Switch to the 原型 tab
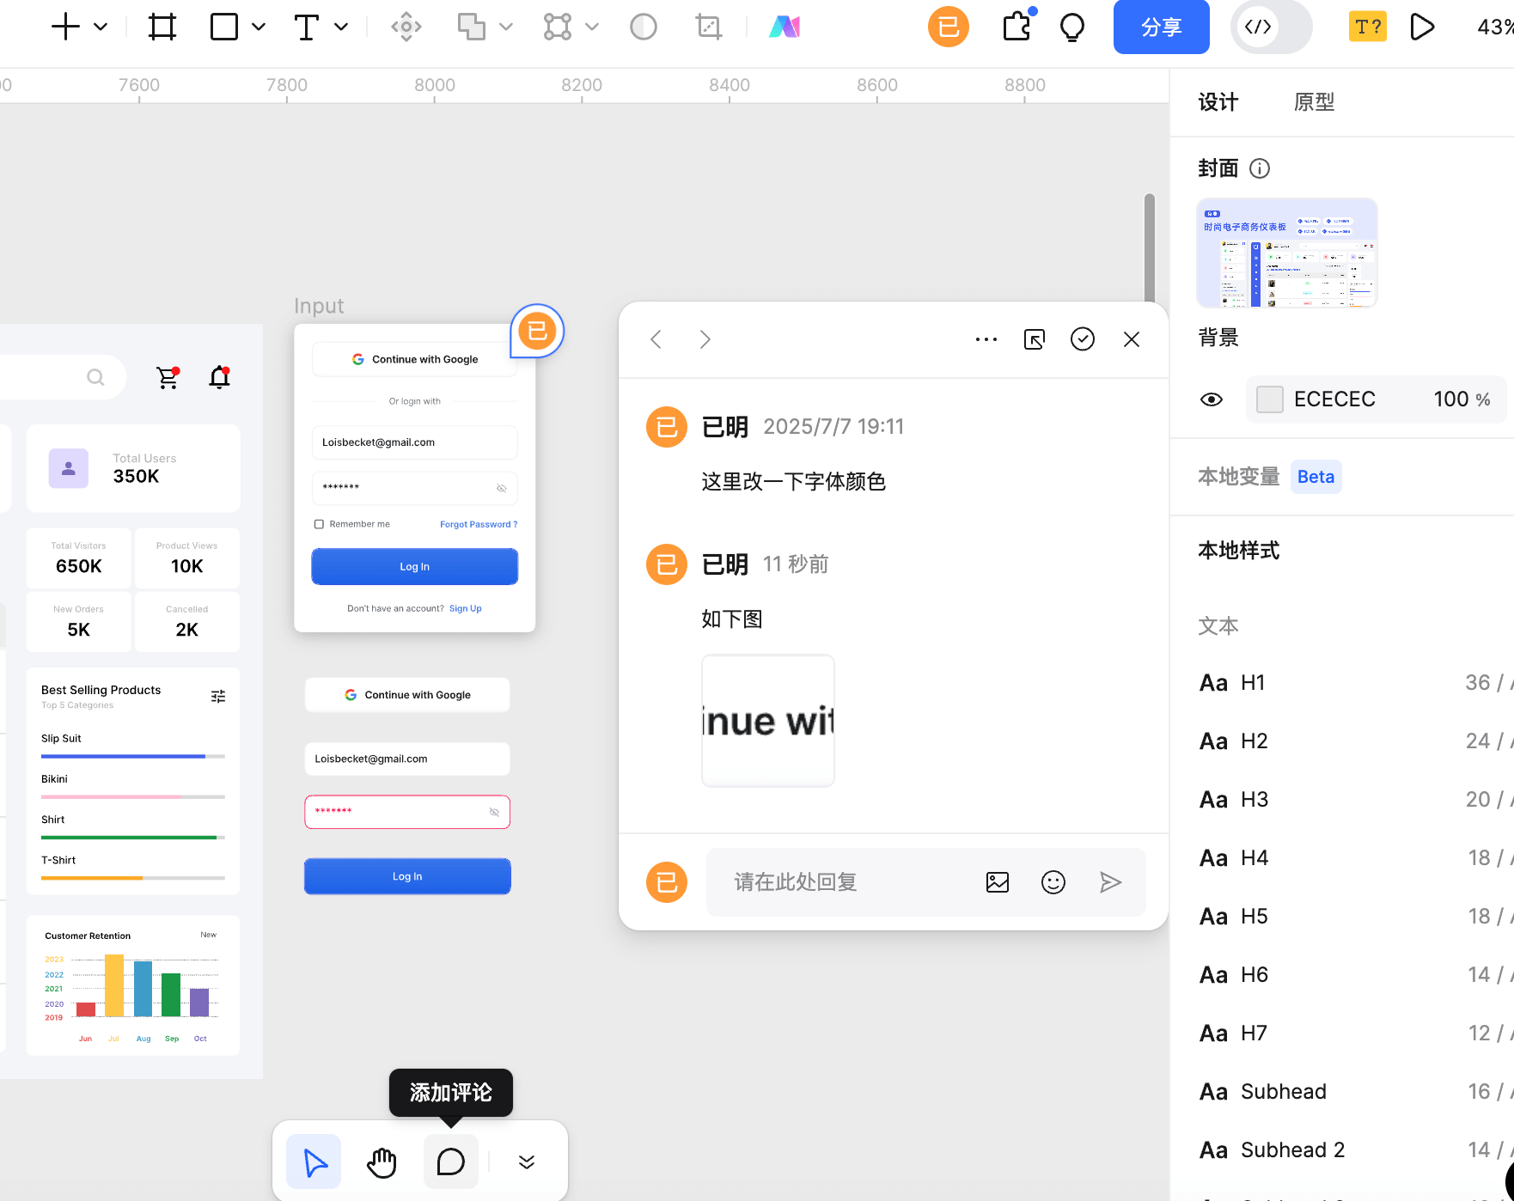1514x1201 pixels. 1314,102
